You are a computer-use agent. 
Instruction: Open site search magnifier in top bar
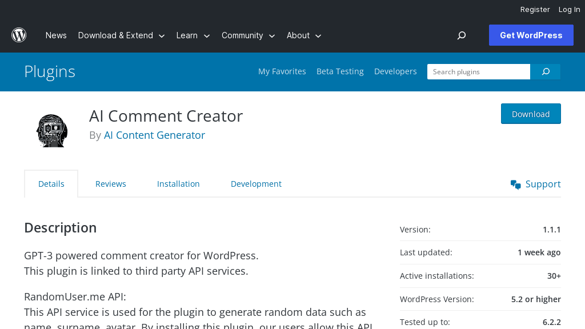point(462,35)
